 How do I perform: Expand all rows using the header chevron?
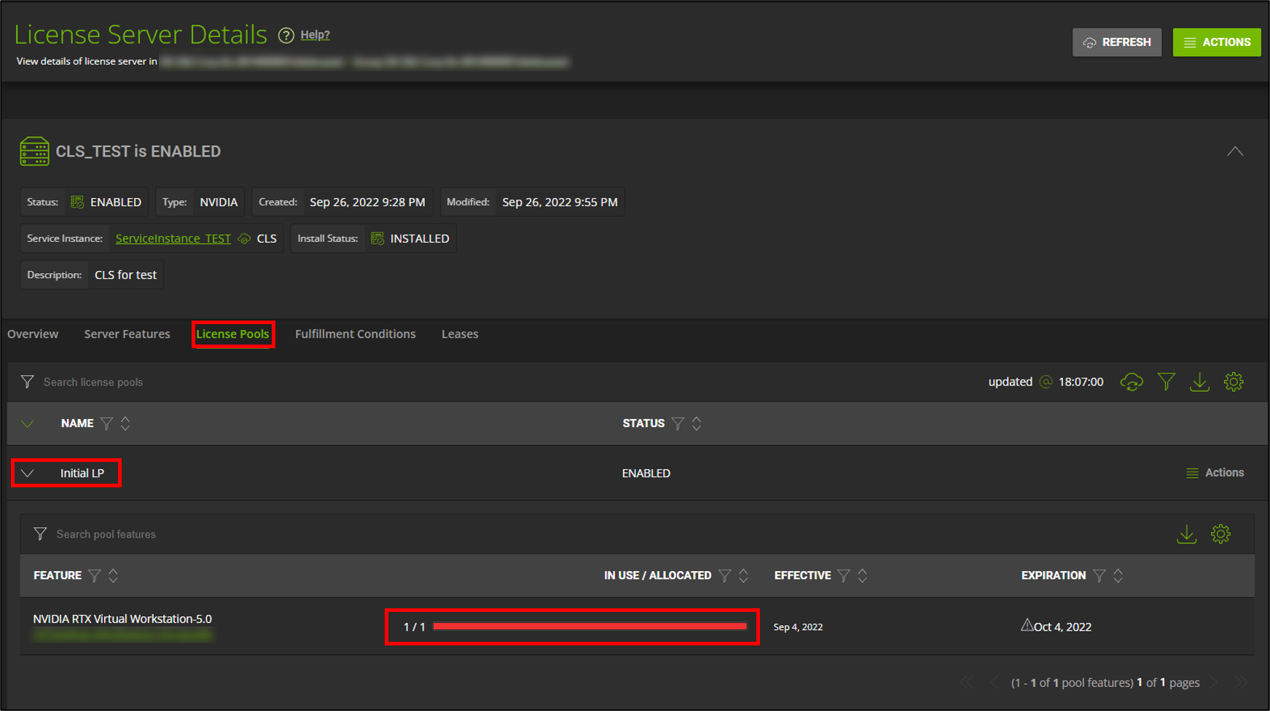click(28, 423)
